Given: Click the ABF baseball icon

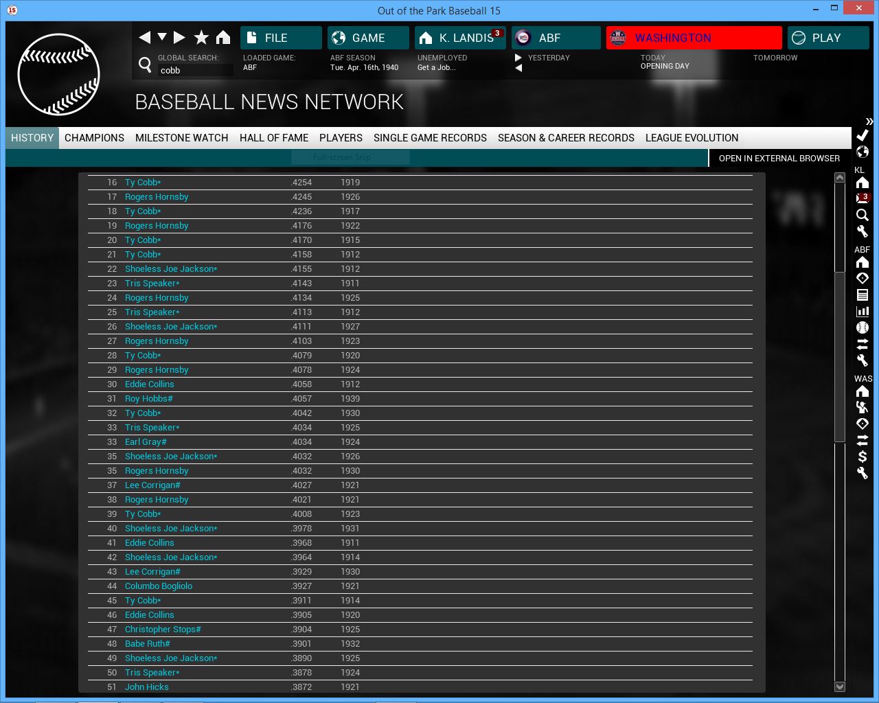Looking at the screenshot, I should click(863, 327).
